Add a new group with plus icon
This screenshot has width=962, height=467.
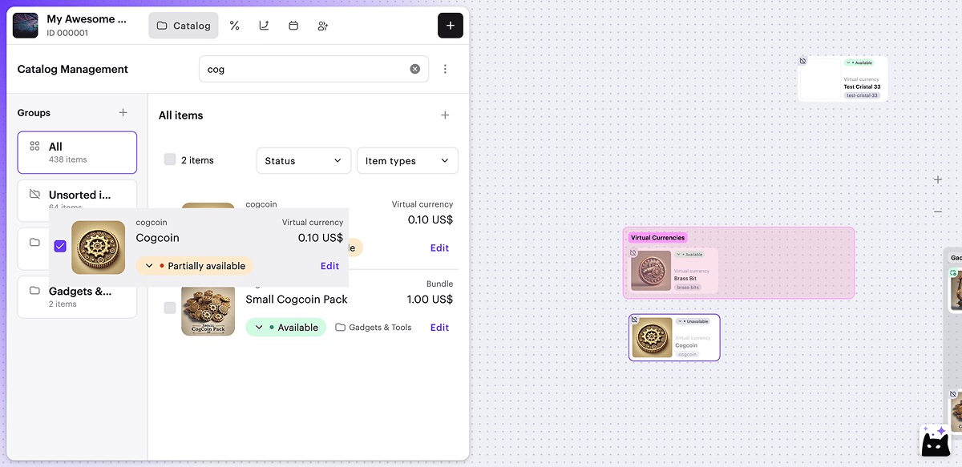coord(123,113)
